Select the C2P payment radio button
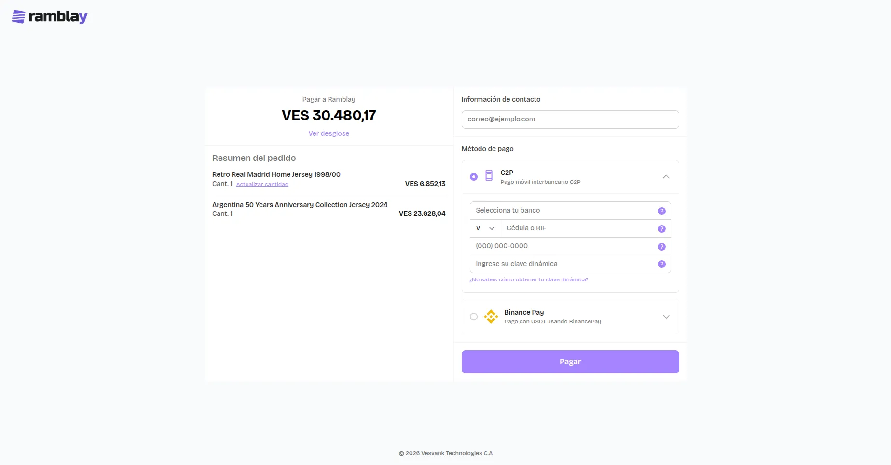This screenshot has width=891, height=465. pyautogui.click(x=474, y=177)
